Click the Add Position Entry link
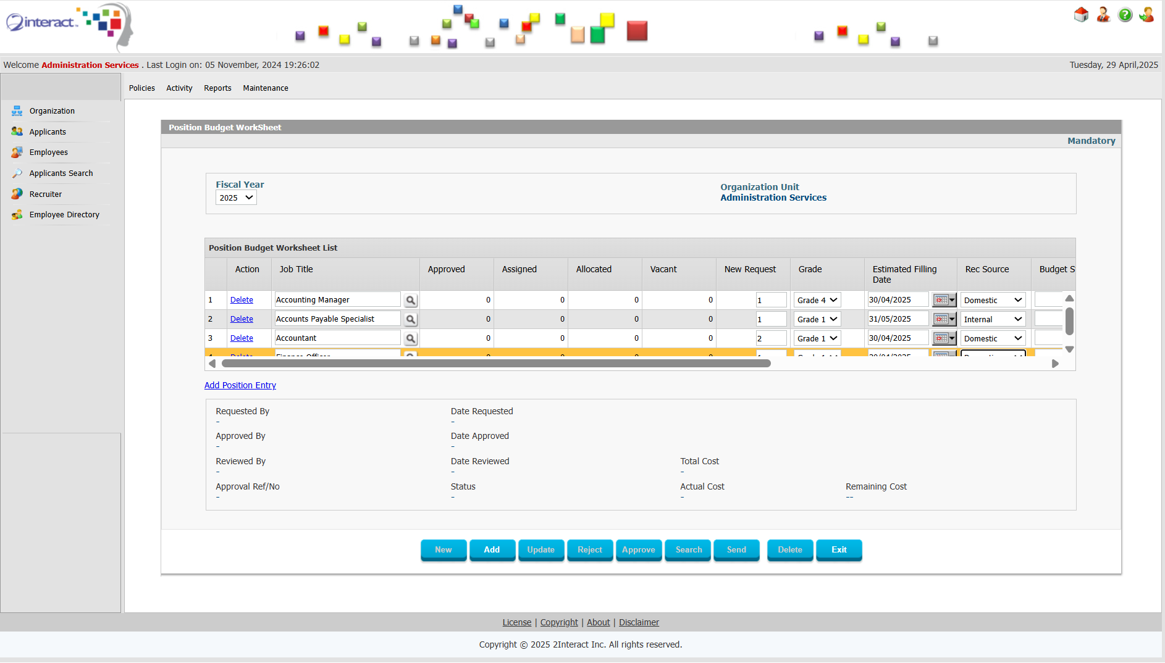The width and height of the screenshot is (1165, 663). [240, 385]
